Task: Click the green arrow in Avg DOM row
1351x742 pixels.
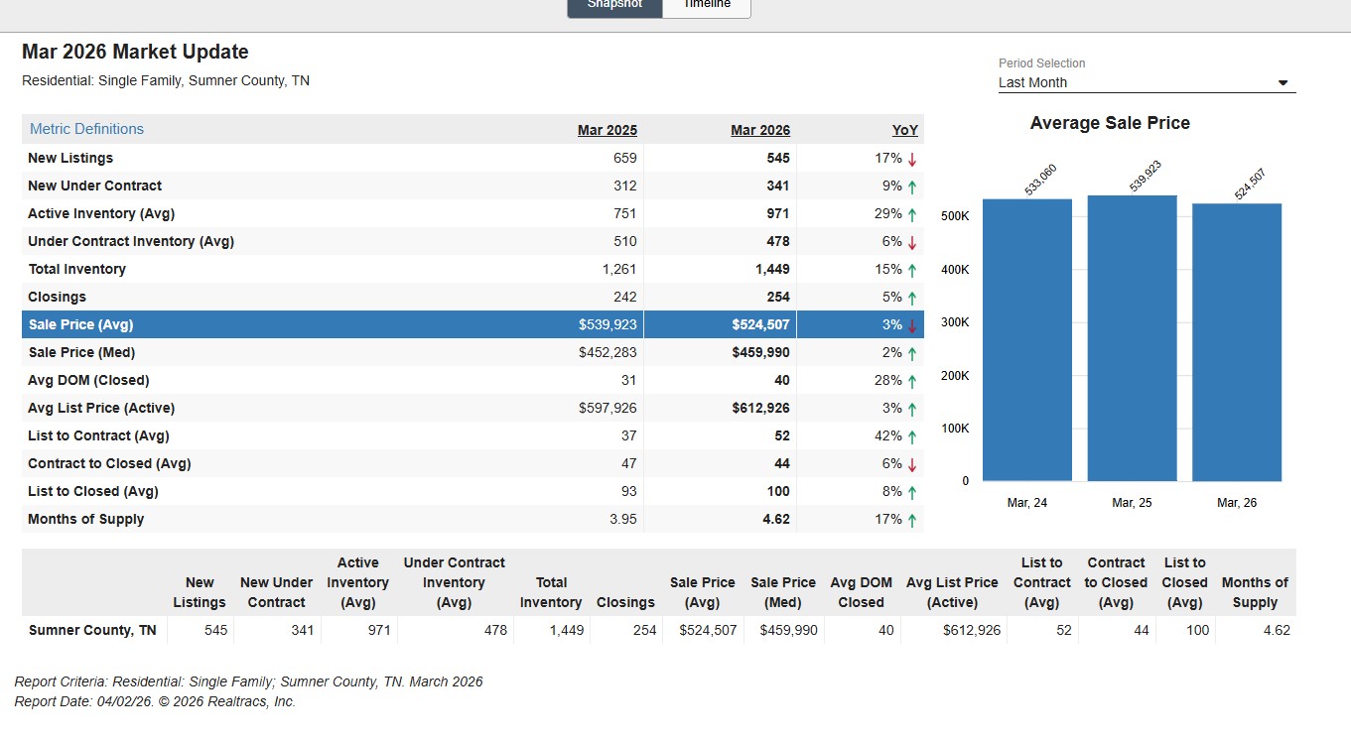Action: 911,381
